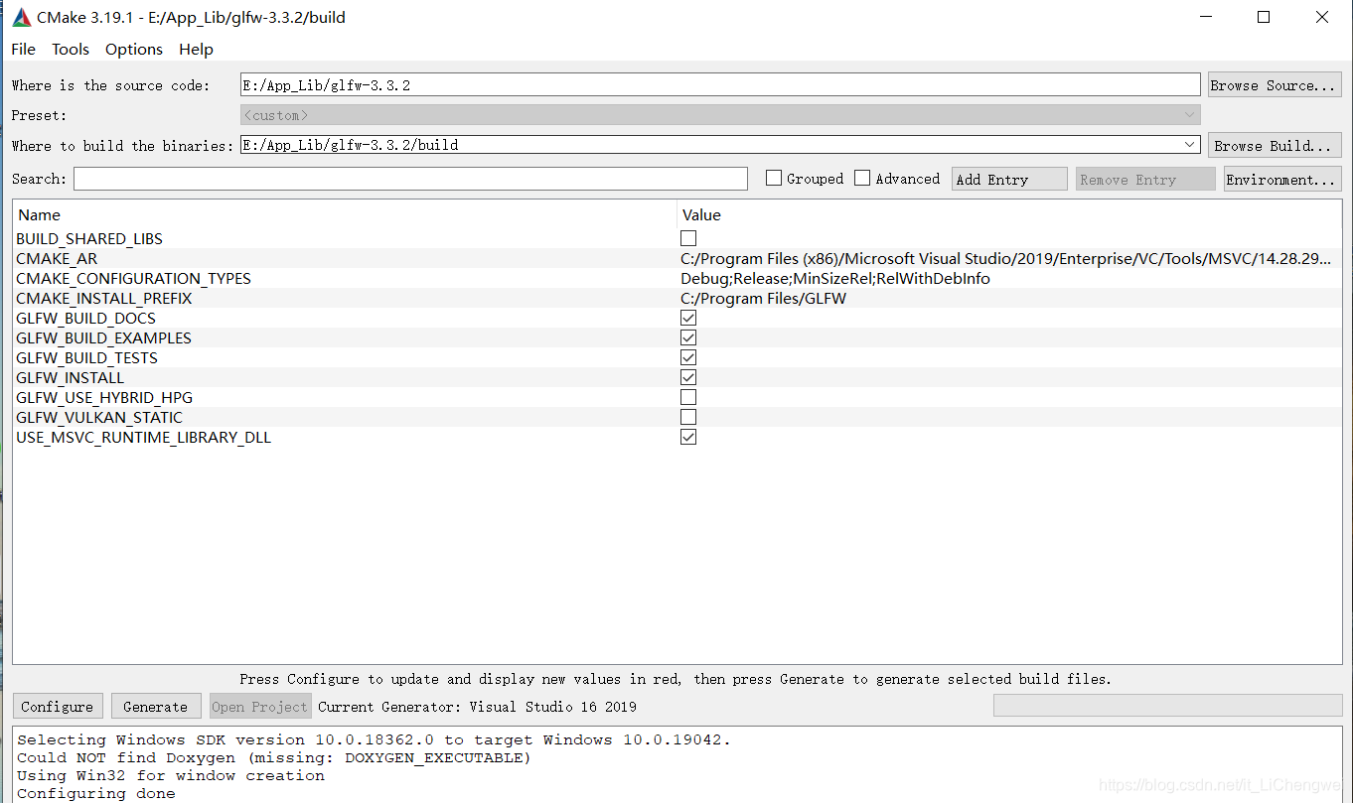Close the CMake window
The width and height of the screenshot is (1353, 803).
1322,17
